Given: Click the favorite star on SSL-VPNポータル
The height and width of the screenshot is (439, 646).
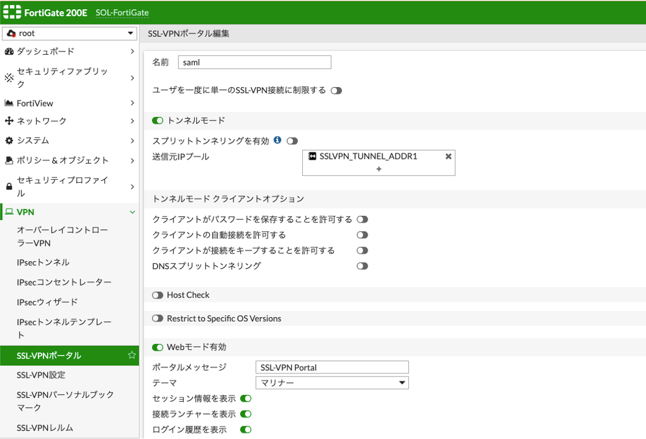Looking at the screenshot, I should pyautogui.click(x=132, y=355).
